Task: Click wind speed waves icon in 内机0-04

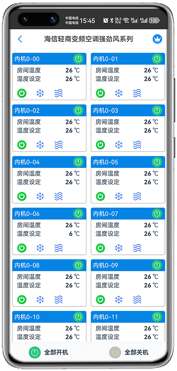Action: [x=58, y=196]
